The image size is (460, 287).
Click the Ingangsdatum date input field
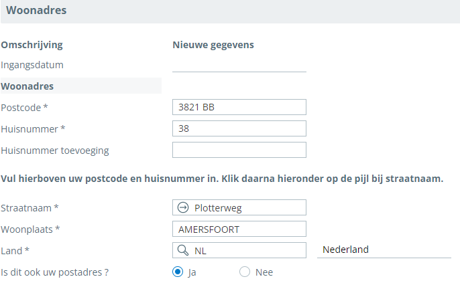click(239, 65)
